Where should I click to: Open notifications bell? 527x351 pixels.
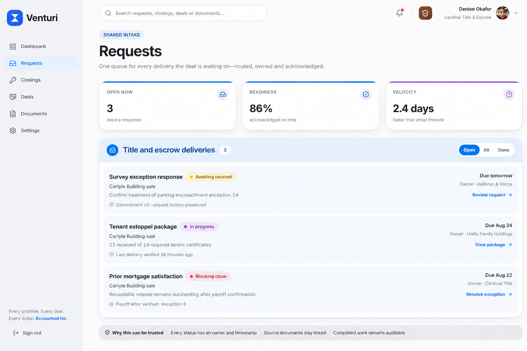pos(399,13)
